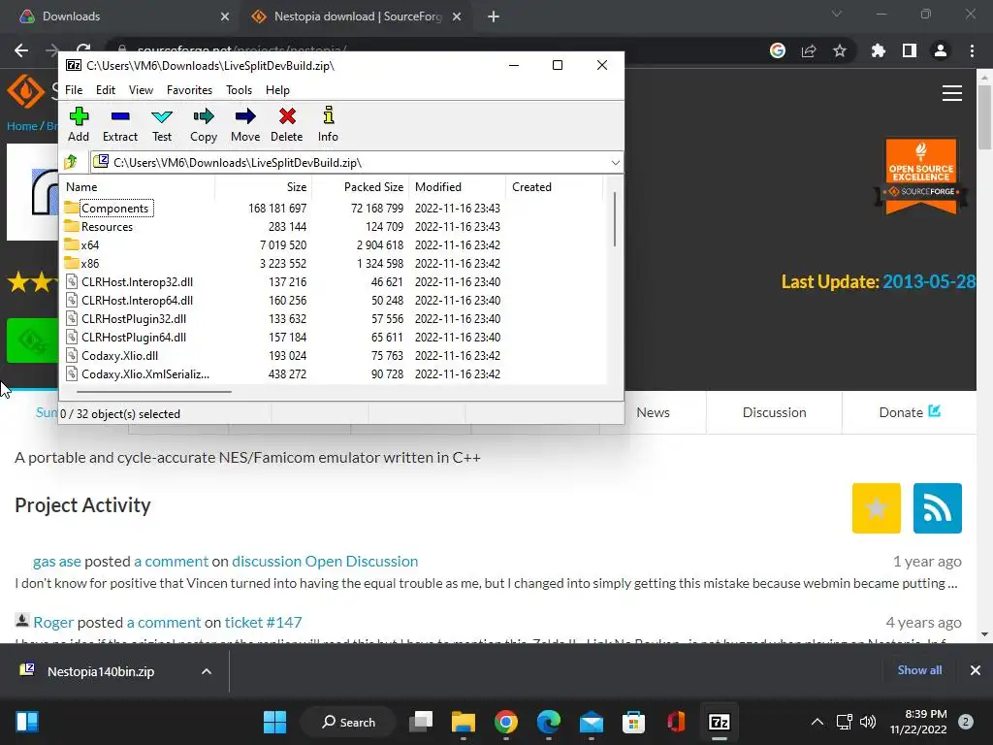Click the 7-Zip horizontal scrollbar thumb
The width and height of the screenshot is (993, 745).
pos(154,392)
